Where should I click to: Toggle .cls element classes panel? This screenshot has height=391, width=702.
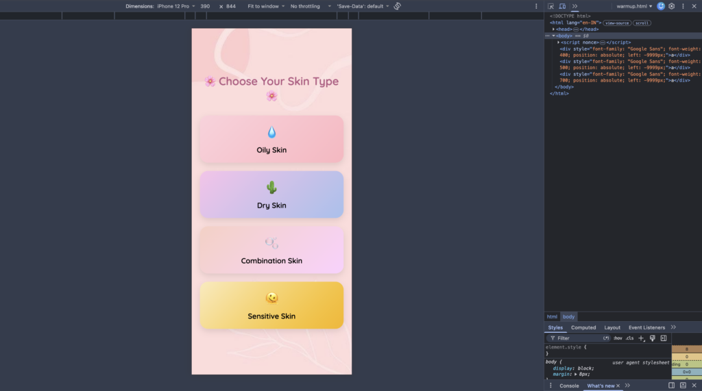coord(630,338)
